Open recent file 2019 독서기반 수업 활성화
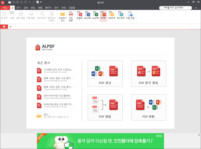Screen dimensions: 201x149 click(55, 97)
